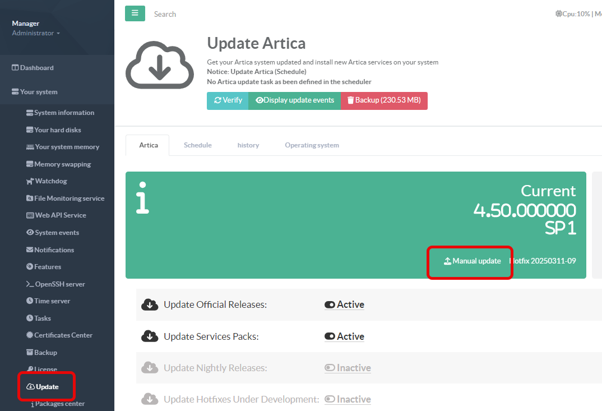Toggle Update Services Packs active switch

click(x=330, y=336)
